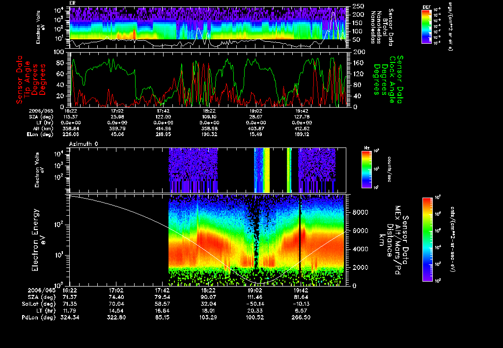Click the PdLon value 324.34
Screen dimensions: 503x348
point(70,318)
